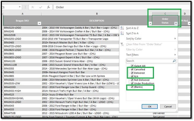The height and width of the screenshot is (121, 194).
Task: Click the formula bar enter checkmark icon
Action: tap(41, 7)
